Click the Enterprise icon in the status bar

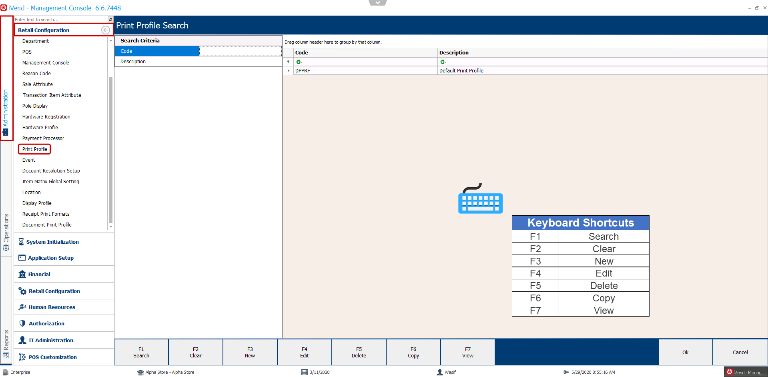(6, 372)
